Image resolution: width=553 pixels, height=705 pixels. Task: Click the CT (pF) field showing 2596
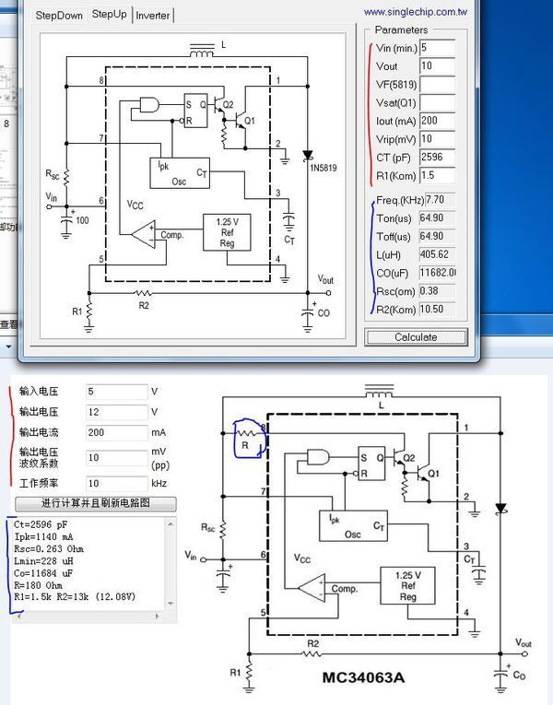[437, 157]
